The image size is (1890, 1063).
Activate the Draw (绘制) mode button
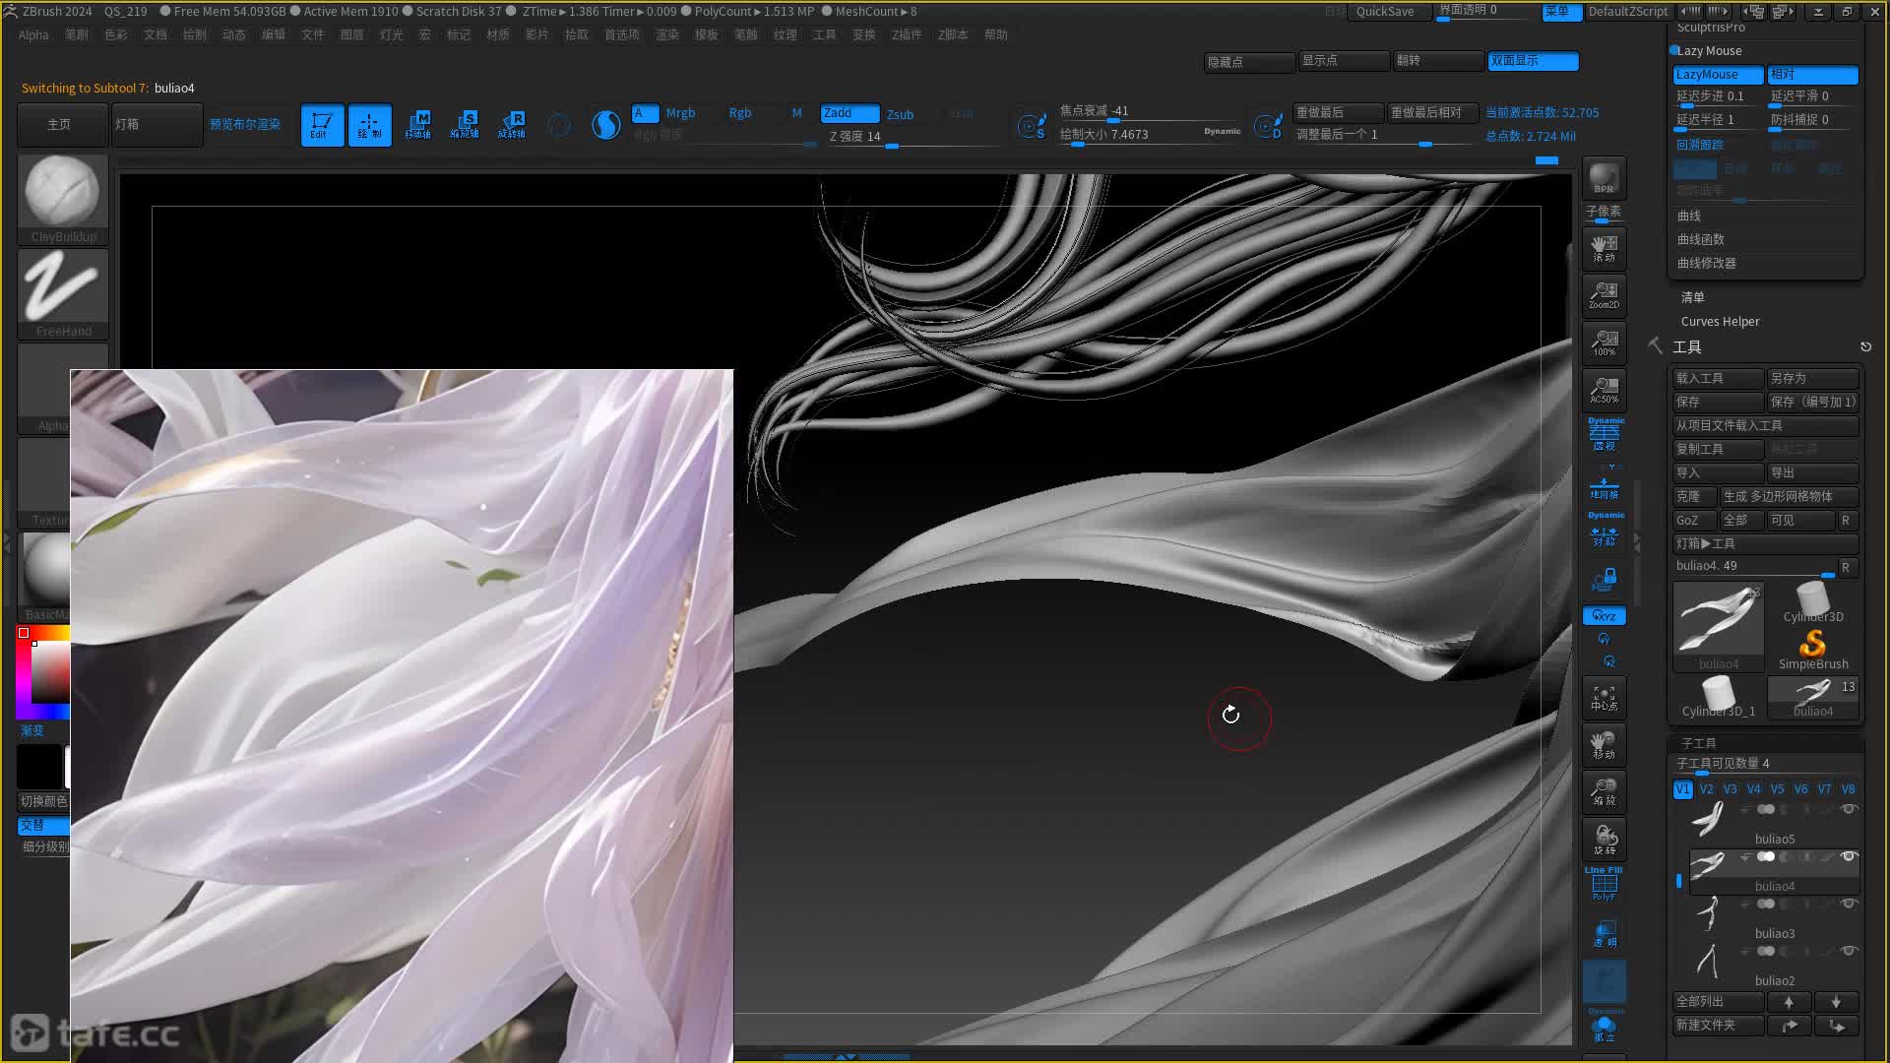point(369,125)
